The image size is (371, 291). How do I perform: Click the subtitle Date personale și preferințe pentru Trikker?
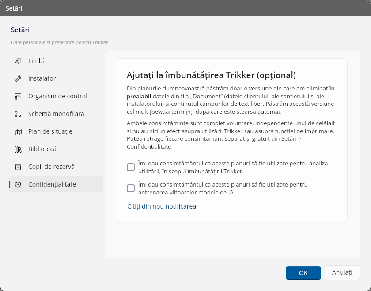tap(60, 42)
